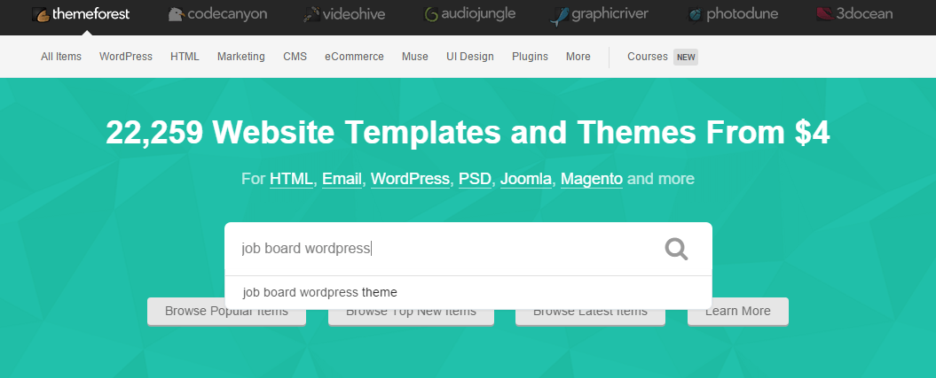Open the Plugins category menu

click(530, 57)
